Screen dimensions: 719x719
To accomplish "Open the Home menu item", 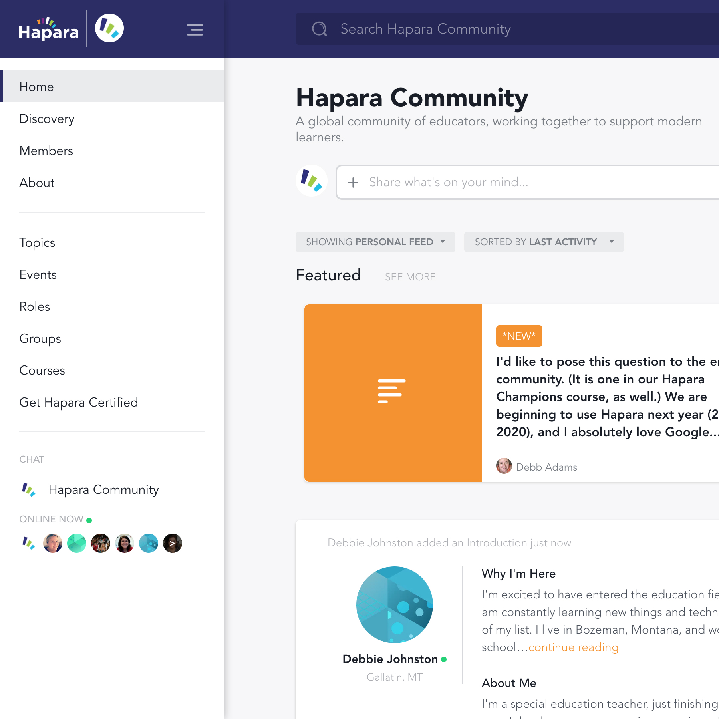I will [112, 86].
